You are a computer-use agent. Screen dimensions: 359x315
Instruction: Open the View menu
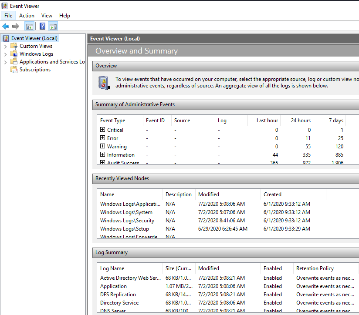click(47, 16)
